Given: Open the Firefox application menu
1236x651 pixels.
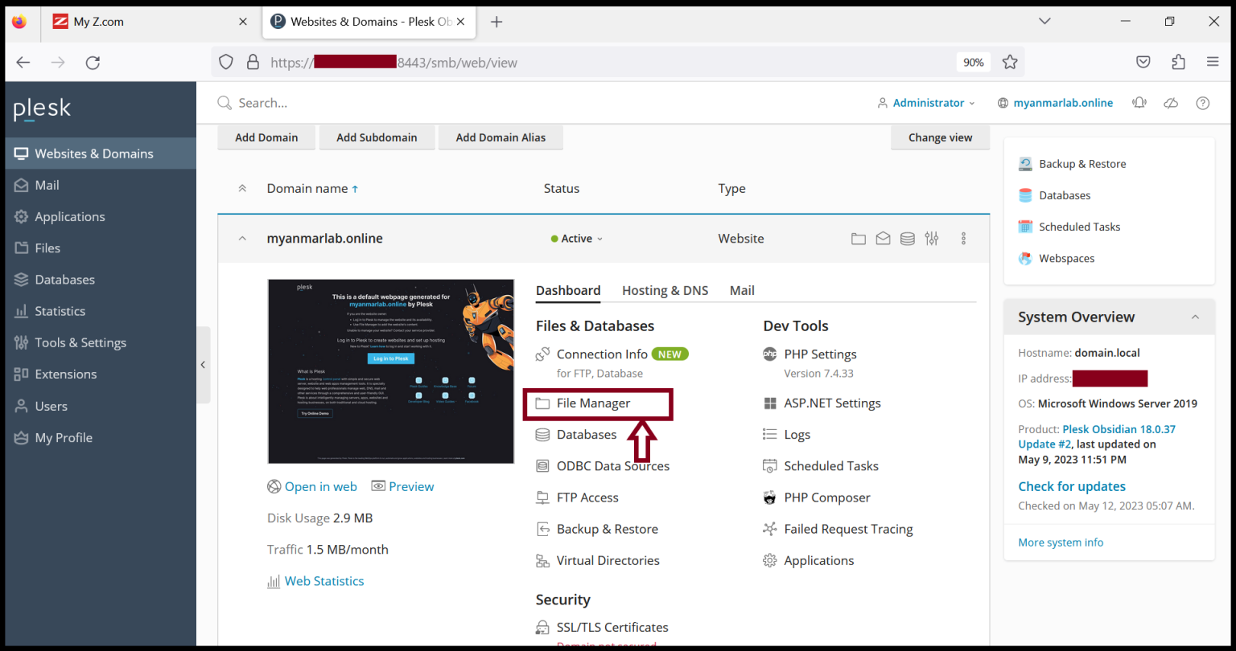Looking at the screenshot, I should (1213, 62).
